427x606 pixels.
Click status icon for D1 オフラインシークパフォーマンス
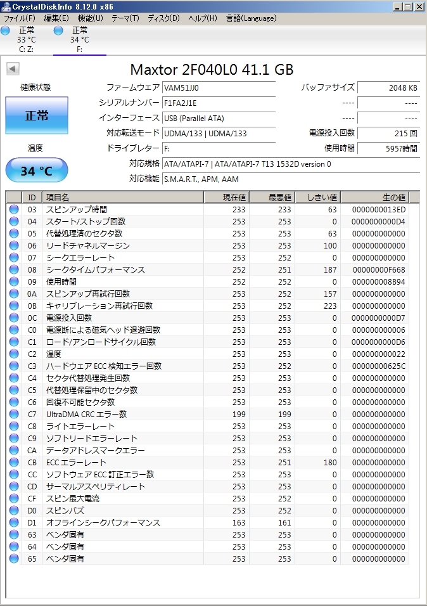tap(14, 523)
